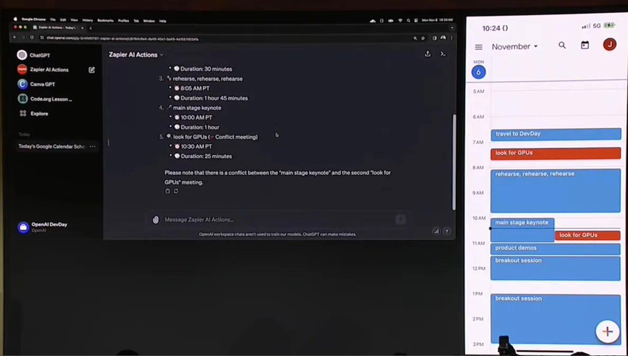Click Explore in the sidebar
This screenshot has height=356, width=628.
[39, 114]
